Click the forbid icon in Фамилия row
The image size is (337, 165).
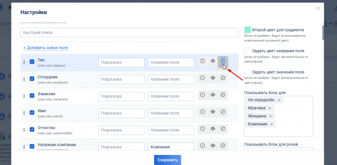pos(223,95)
